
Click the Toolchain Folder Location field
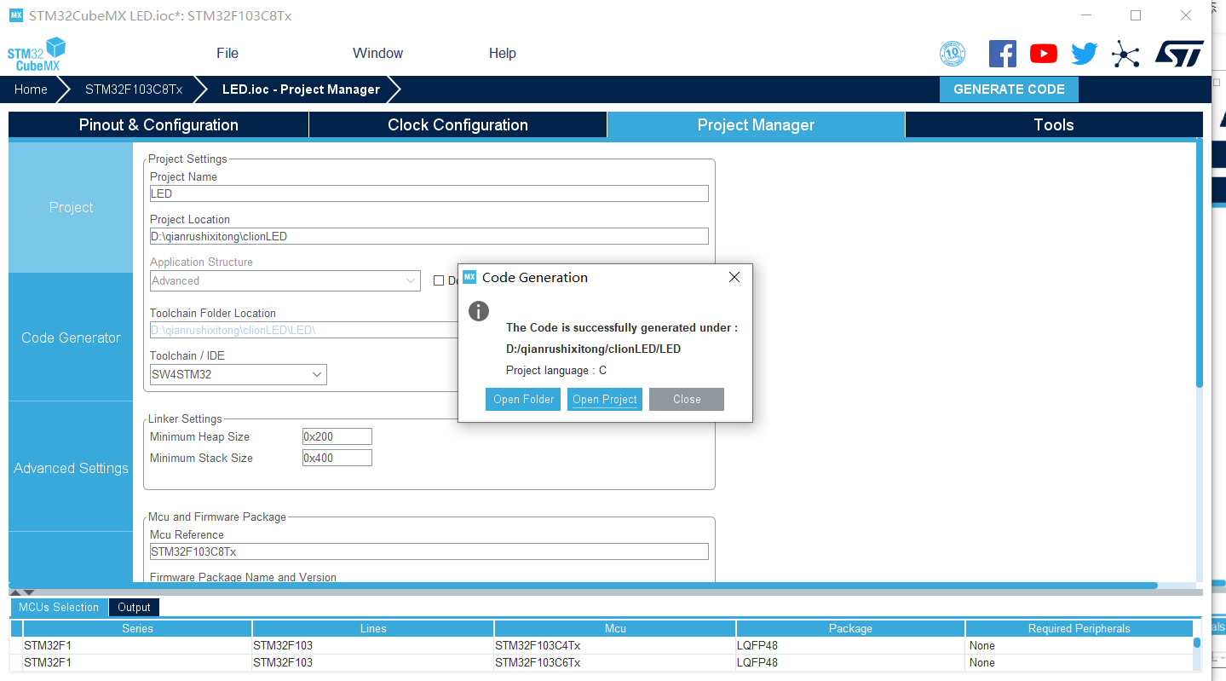[x=304, y=330]
